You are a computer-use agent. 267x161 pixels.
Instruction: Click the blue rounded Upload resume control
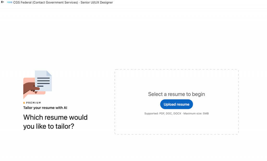coord(177,104)
